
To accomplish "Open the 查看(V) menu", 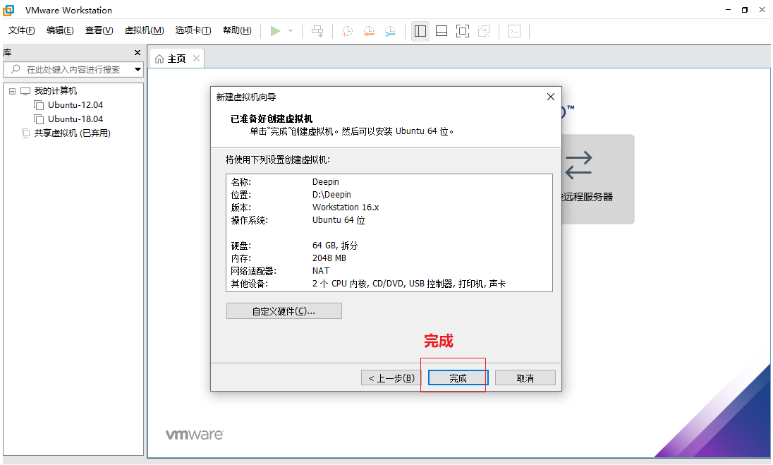I will tap(99, 30).
